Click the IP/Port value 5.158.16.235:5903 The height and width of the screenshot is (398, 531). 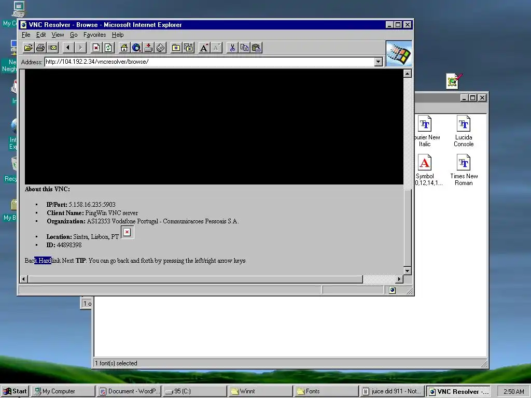92,204
